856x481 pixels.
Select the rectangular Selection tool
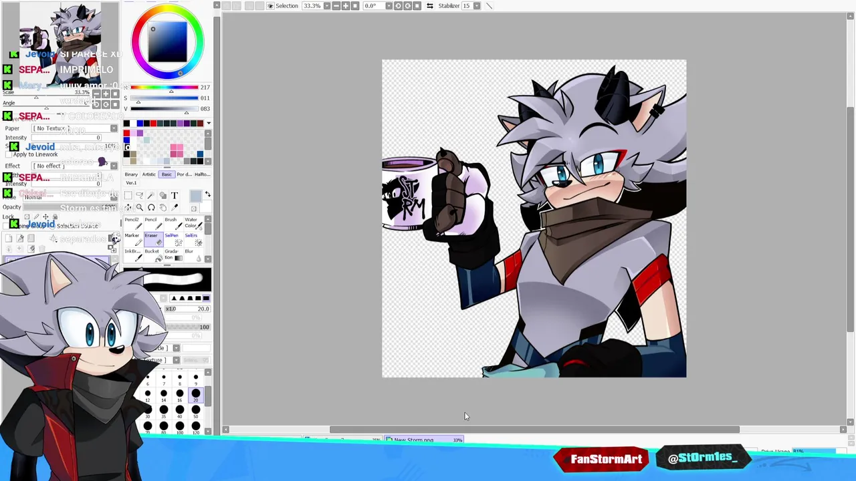tap(128, 195)
